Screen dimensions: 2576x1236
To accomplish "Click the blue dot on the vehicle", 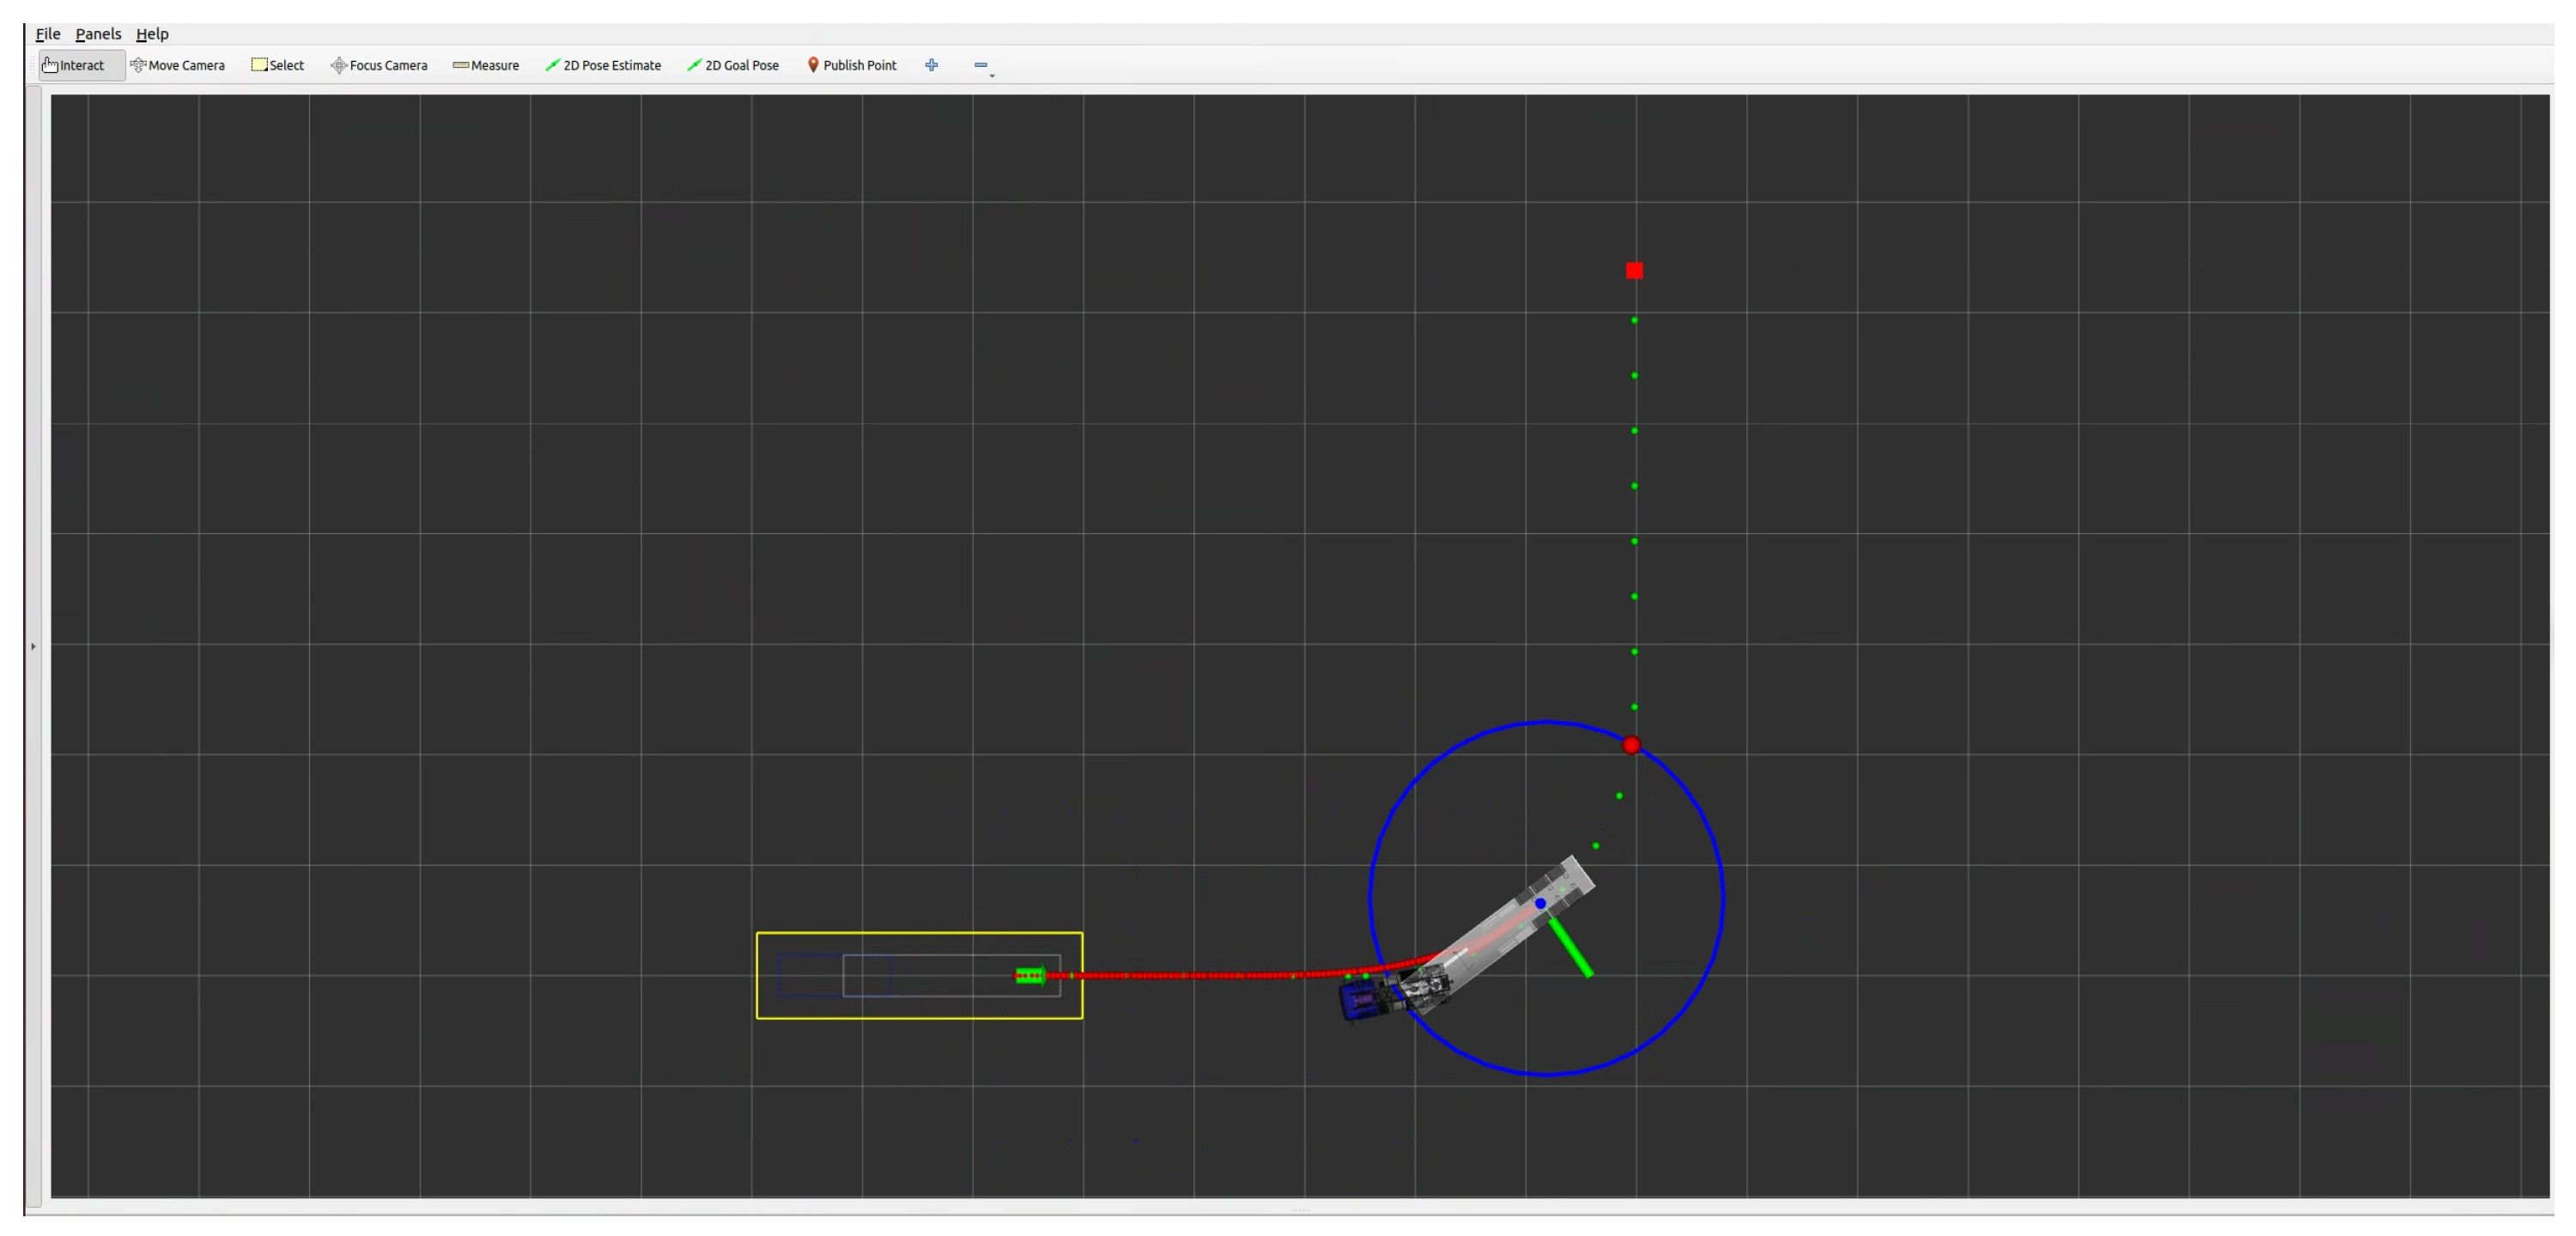I will (x=1540, y=904).
